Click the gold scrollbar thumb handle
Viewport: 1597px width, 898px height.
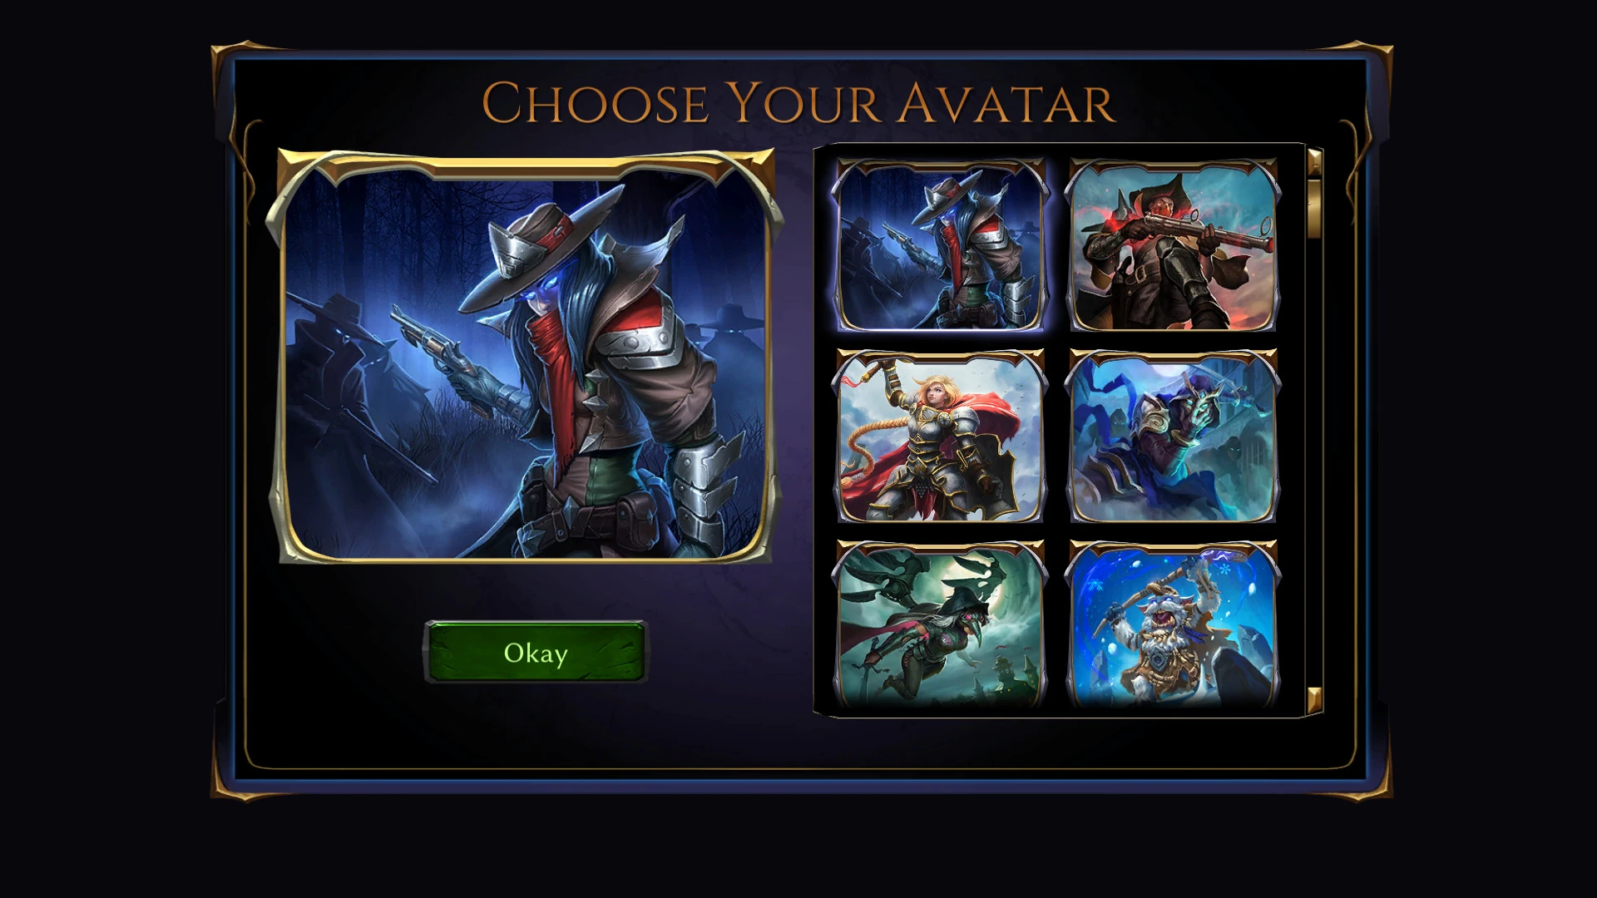click(x=1315, y=208)
